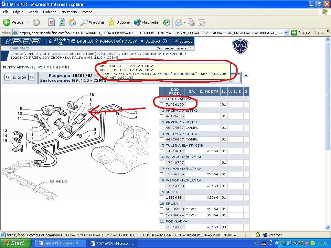Open the Home page house icon
The height and width of the screenshot is (248, 331).
pos(72,22)
